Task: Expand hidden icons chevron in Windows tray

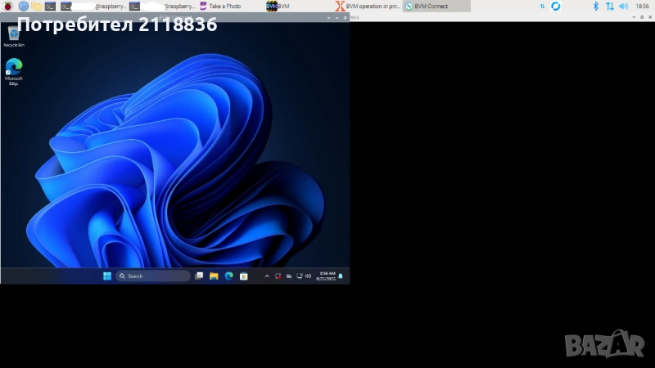Action: (x=266, y=276)
